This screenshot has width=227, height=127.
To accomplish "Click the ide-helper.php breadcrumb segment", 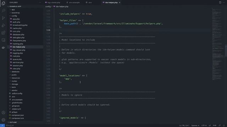I will [x=62, y=7].
